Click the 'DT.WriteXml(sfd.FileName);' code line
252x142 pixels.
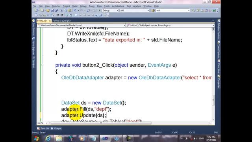(x=98, y=34)
